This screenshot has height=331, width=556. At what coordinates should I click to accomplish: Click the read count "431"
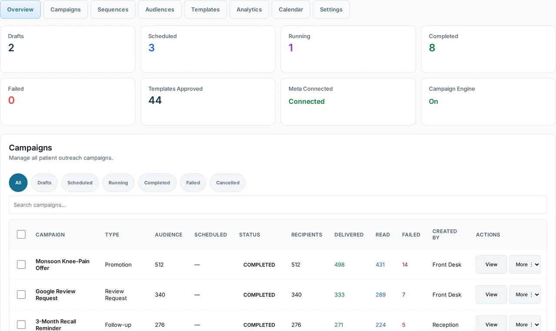pos(380,265)
